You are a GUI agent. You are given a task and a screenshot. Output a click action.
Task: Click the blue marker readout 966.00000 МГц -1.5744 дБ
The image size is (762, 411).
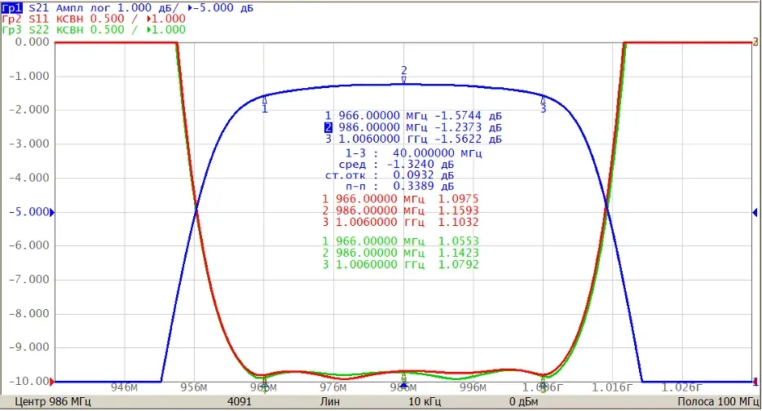pyautogui.click(x=413, y=116)
